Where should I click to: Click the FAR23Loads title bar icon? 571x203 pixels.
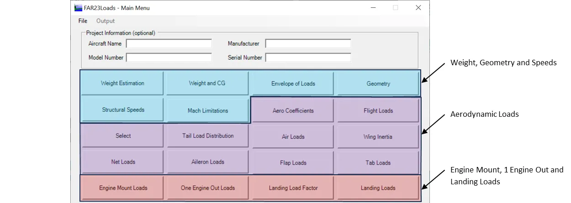point(78,8)
